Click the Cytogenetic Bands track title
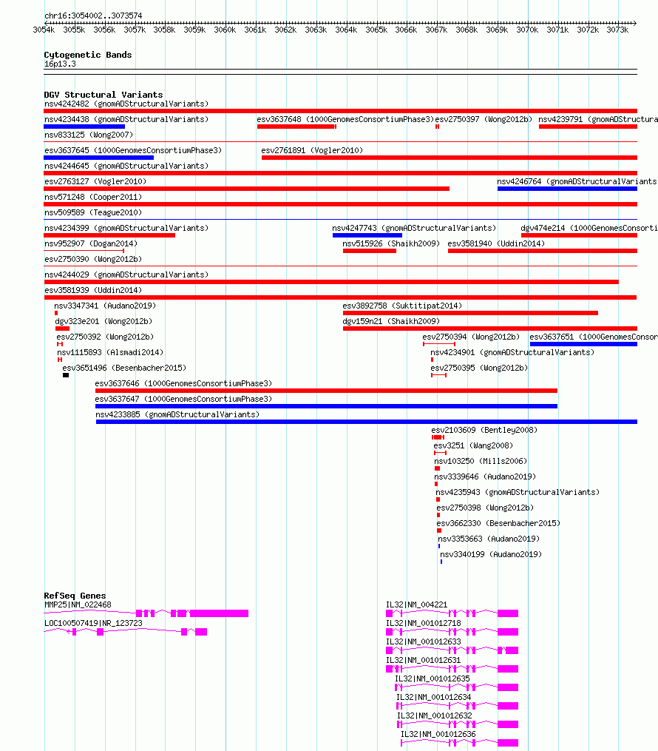Viewport: 658px width, 751px height. [87, 55]
